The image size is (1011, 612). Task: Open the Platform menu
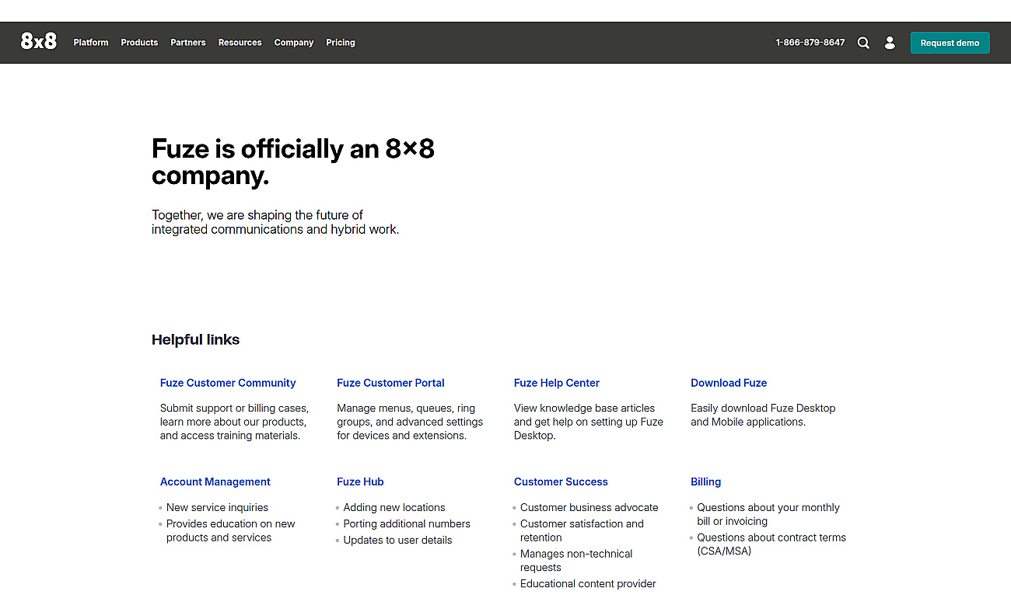click(91, 43)
